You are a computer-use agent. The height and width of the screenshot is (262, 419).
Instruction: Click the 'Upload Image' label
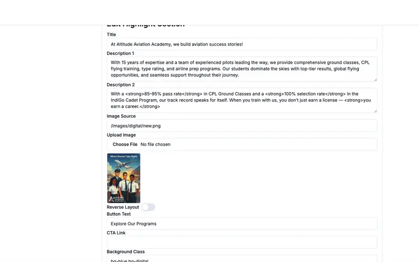tap(121, 135)
